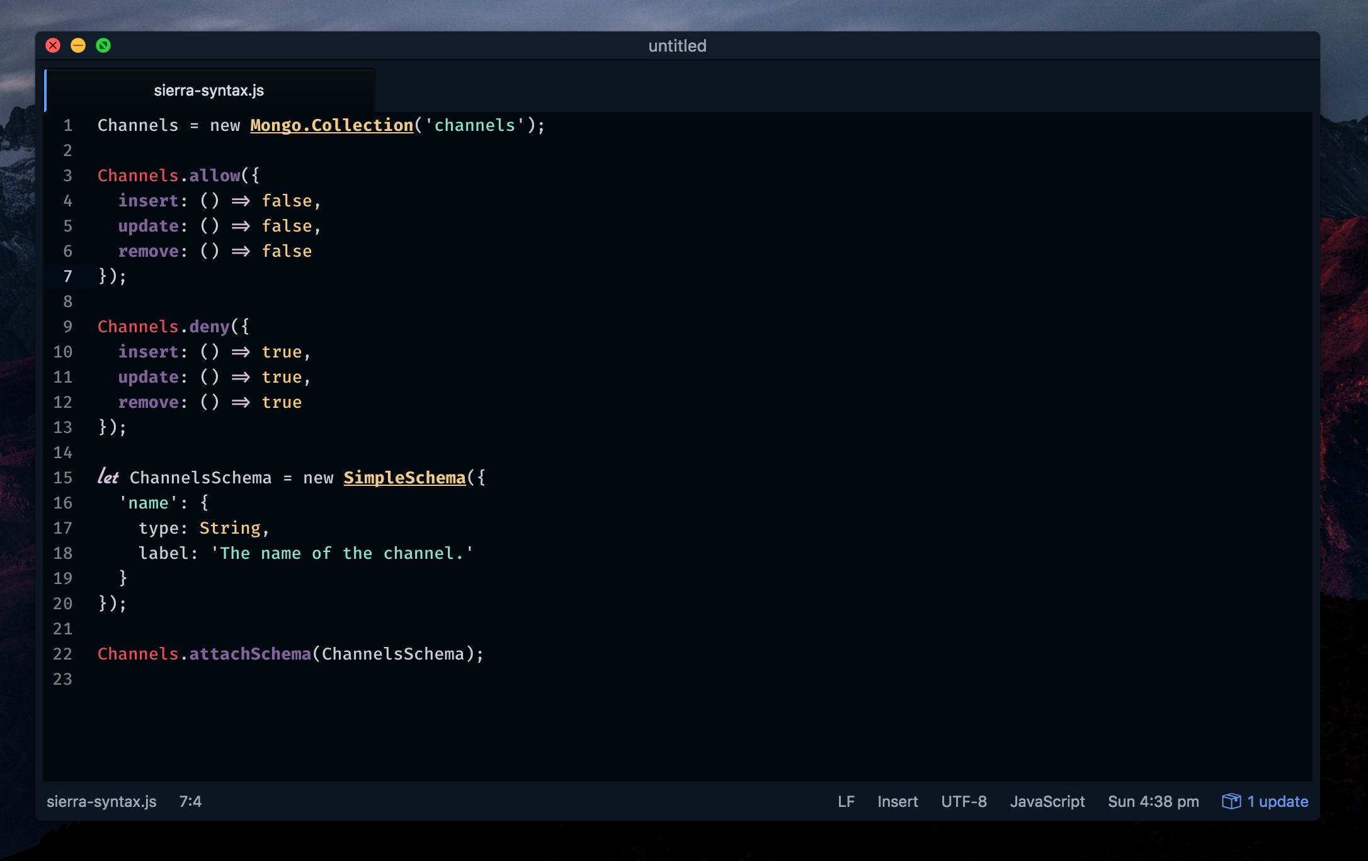Click the red close window button

point(53,45)
